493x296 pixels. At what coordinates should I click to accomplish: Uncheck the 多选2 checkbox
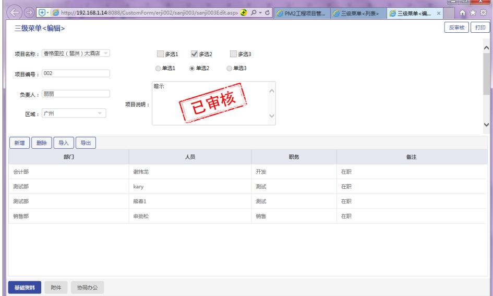pyautogui.click(x=194, y=54)
